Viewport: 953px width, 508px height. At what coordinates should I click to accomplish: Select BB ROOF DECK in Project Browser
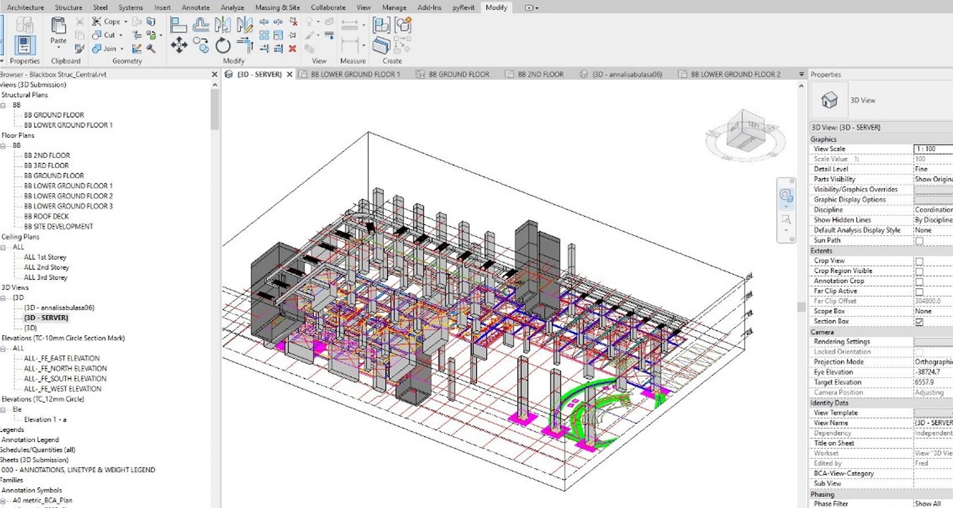47,217
